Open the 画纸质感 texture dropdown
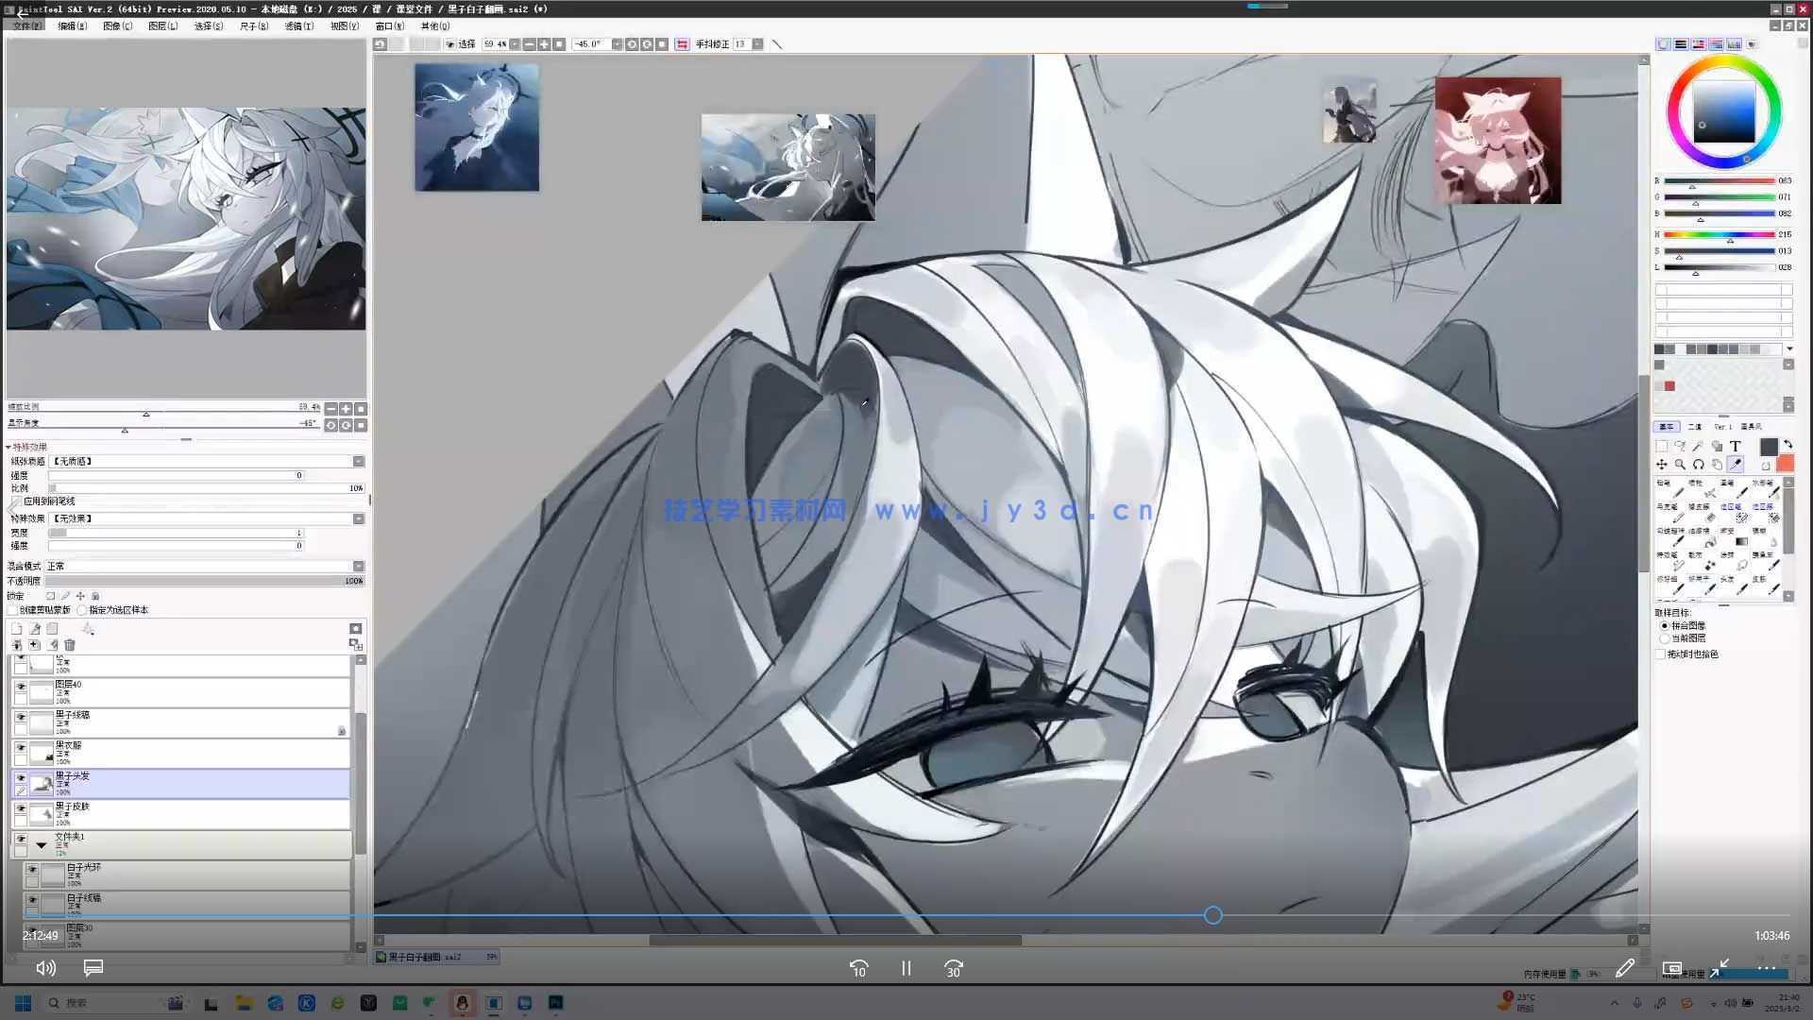The width and height of the screenshot is (1813, 1020). (x=359, y=462)
